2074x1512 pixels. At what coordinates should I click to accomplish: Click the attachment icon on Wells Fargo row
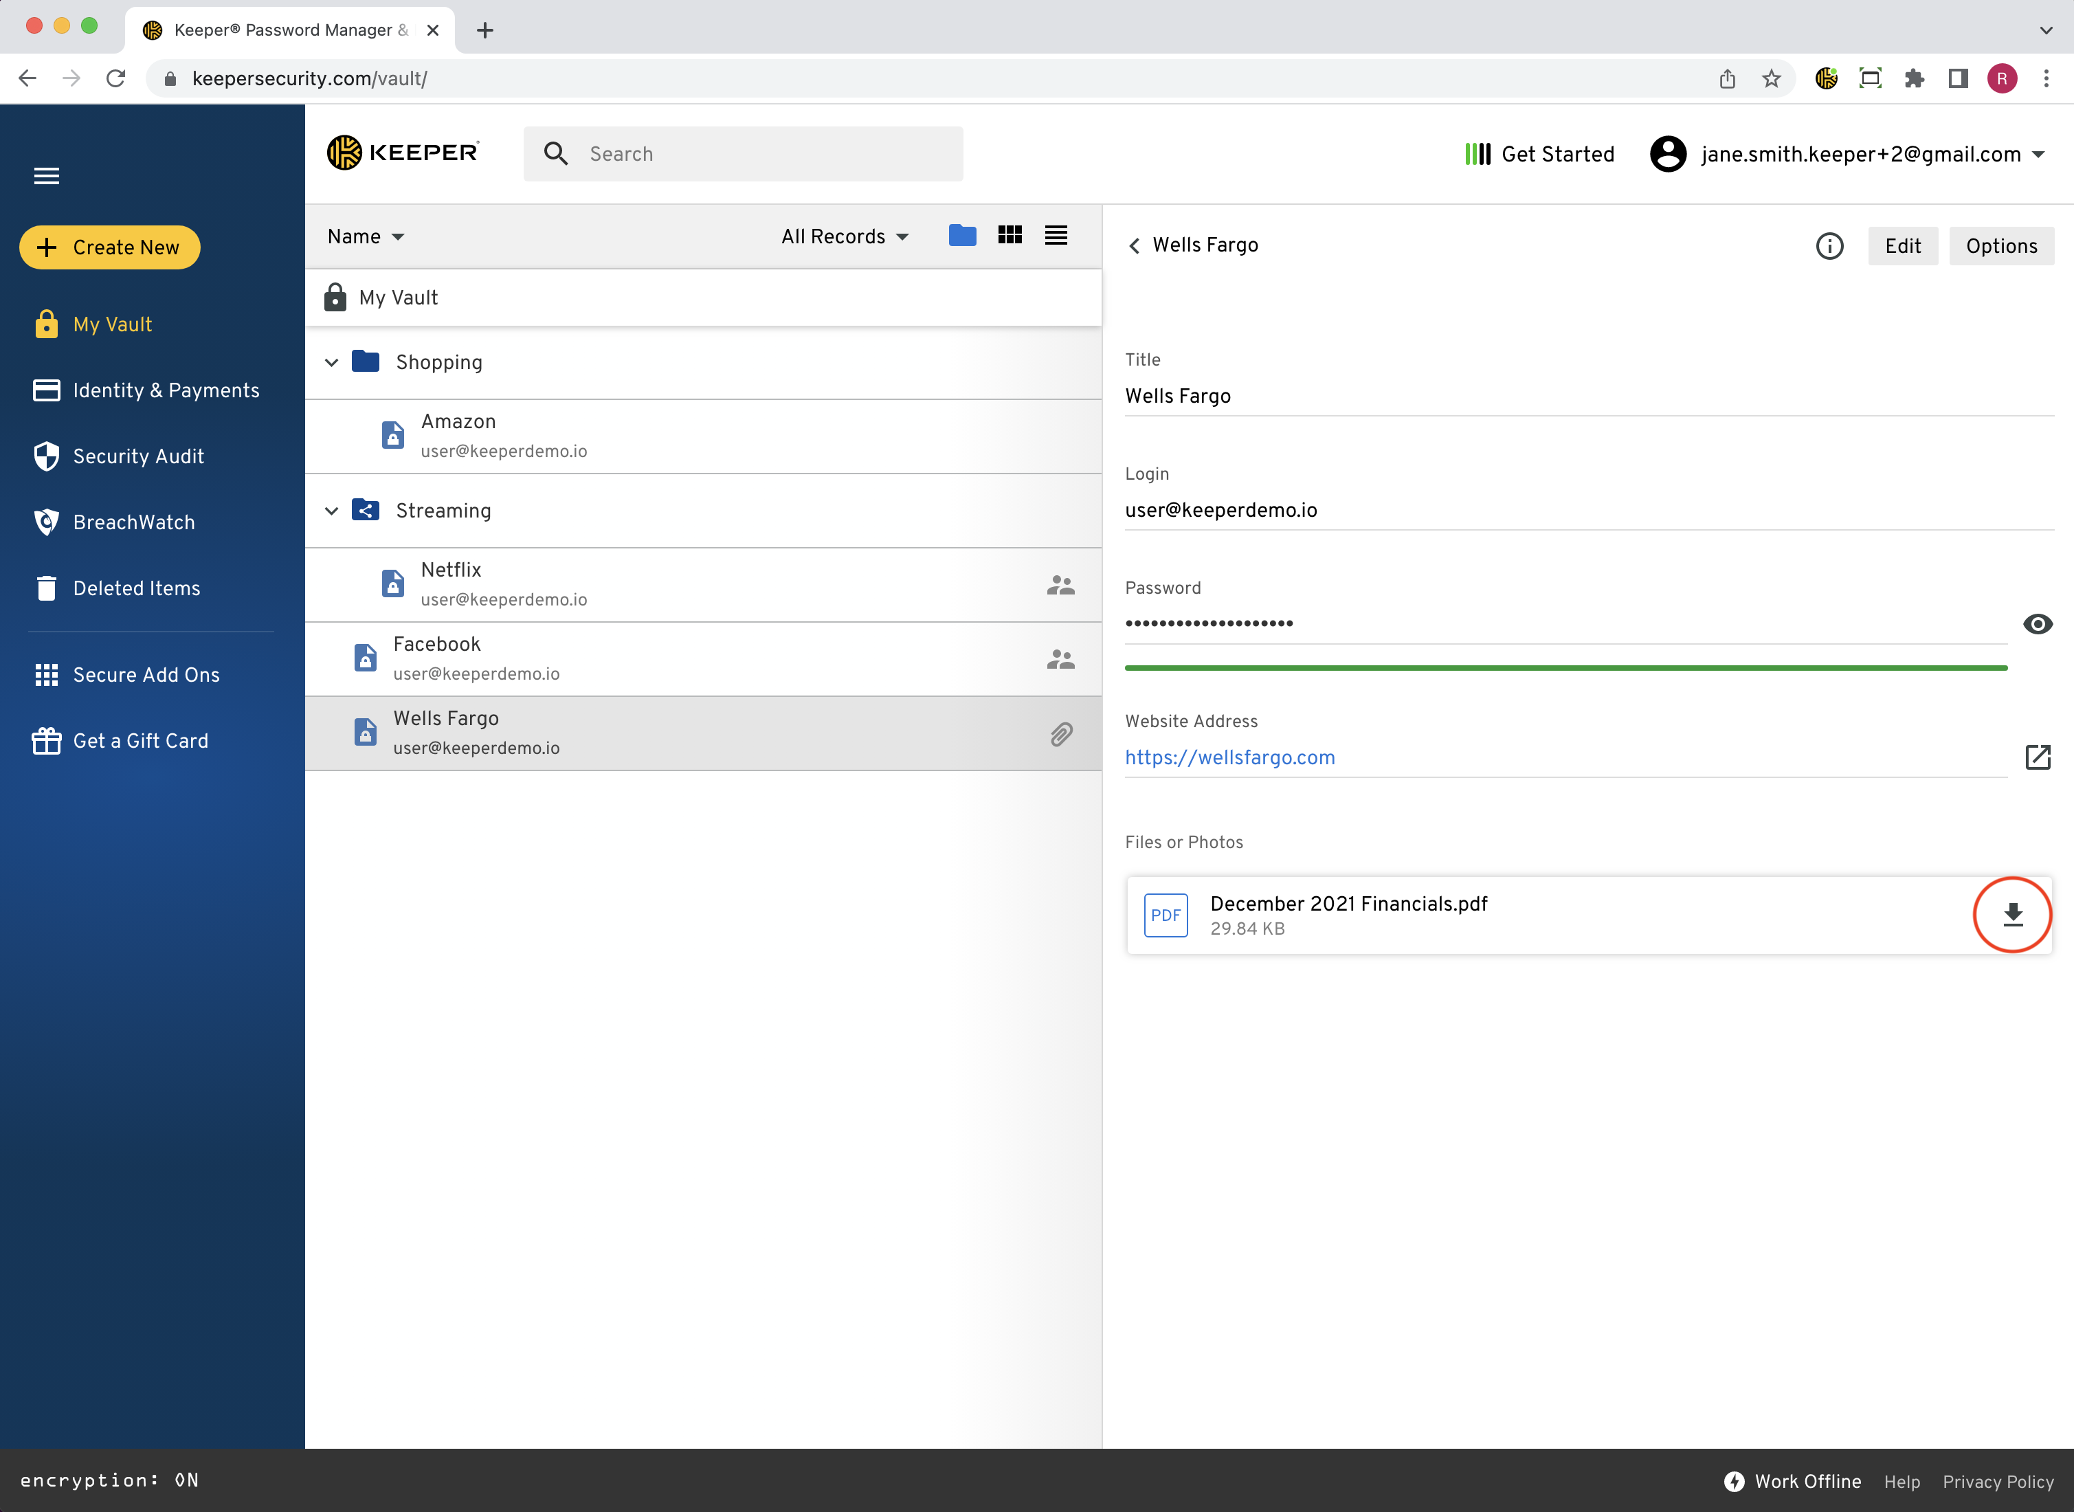click(1061, 734)
